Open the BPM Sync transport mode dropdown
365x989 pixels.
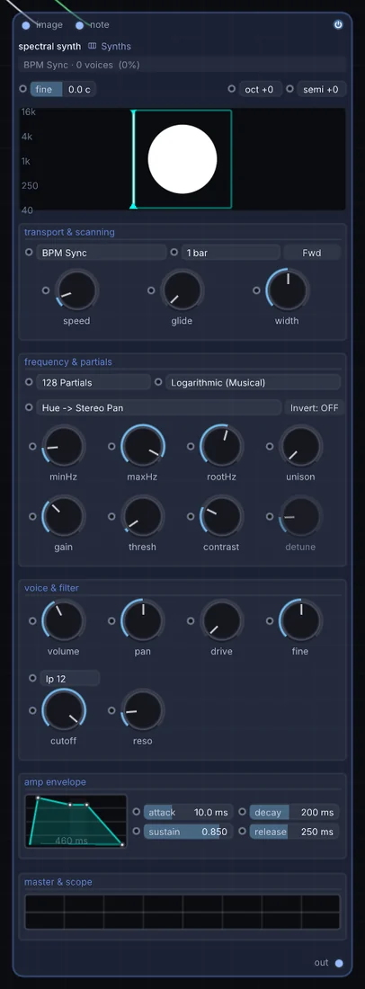coord(102,253)
